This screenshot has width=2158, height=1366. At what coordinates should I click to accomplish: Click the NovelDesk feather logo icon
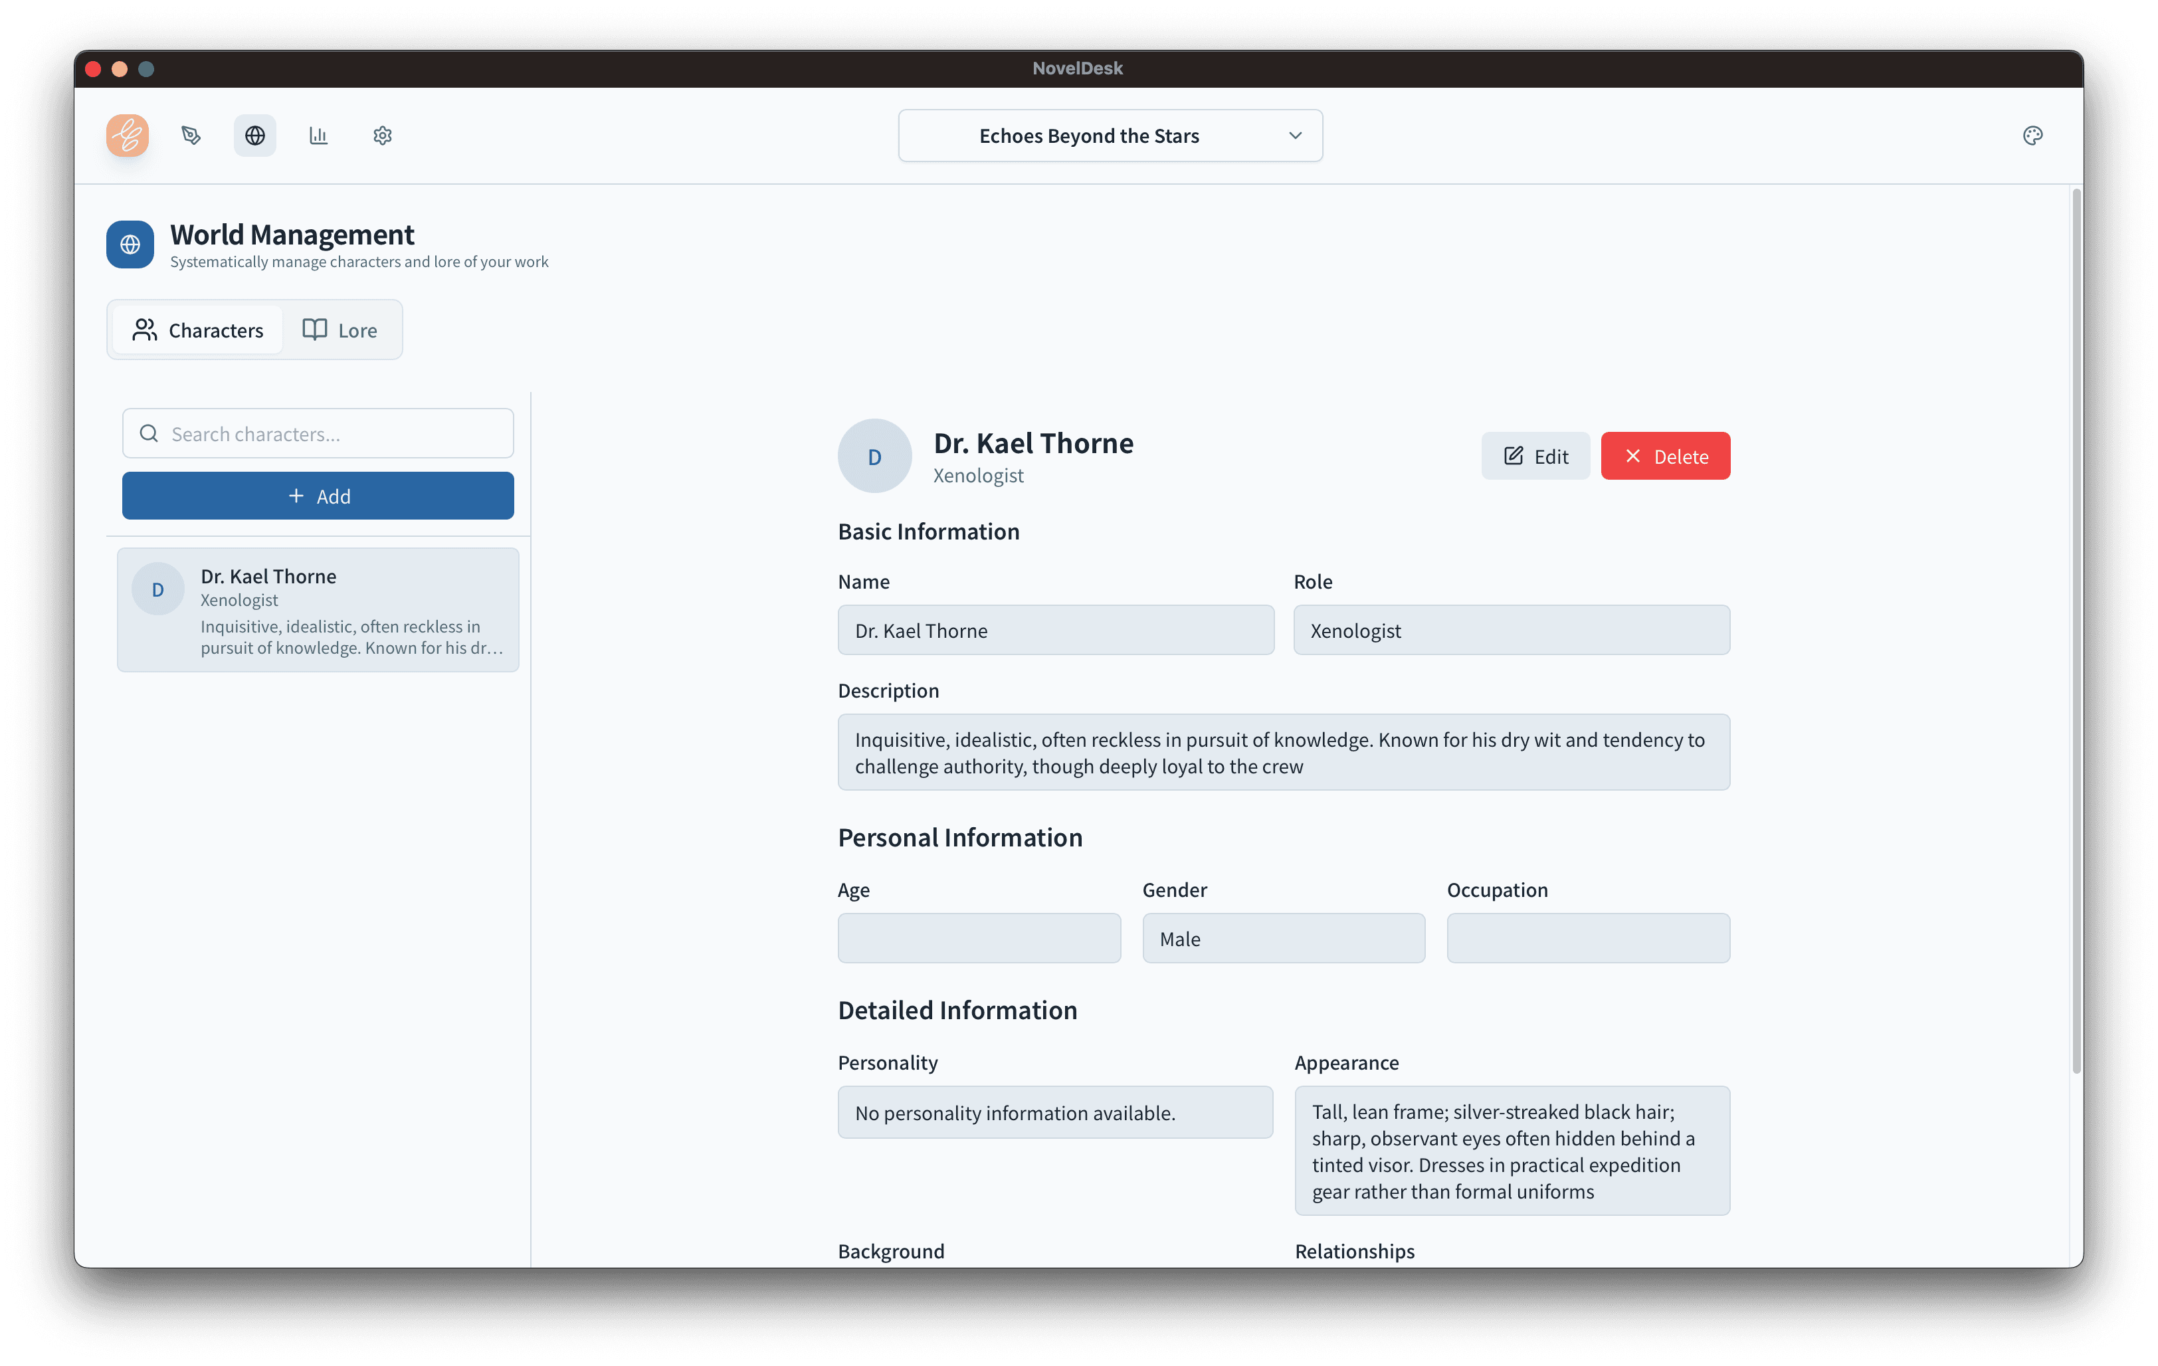coord(128,136)
